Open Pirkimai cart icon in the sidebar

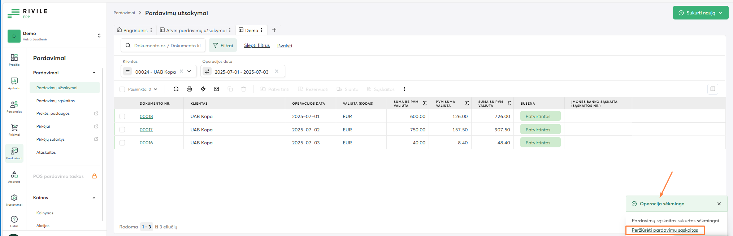point(14,130)
